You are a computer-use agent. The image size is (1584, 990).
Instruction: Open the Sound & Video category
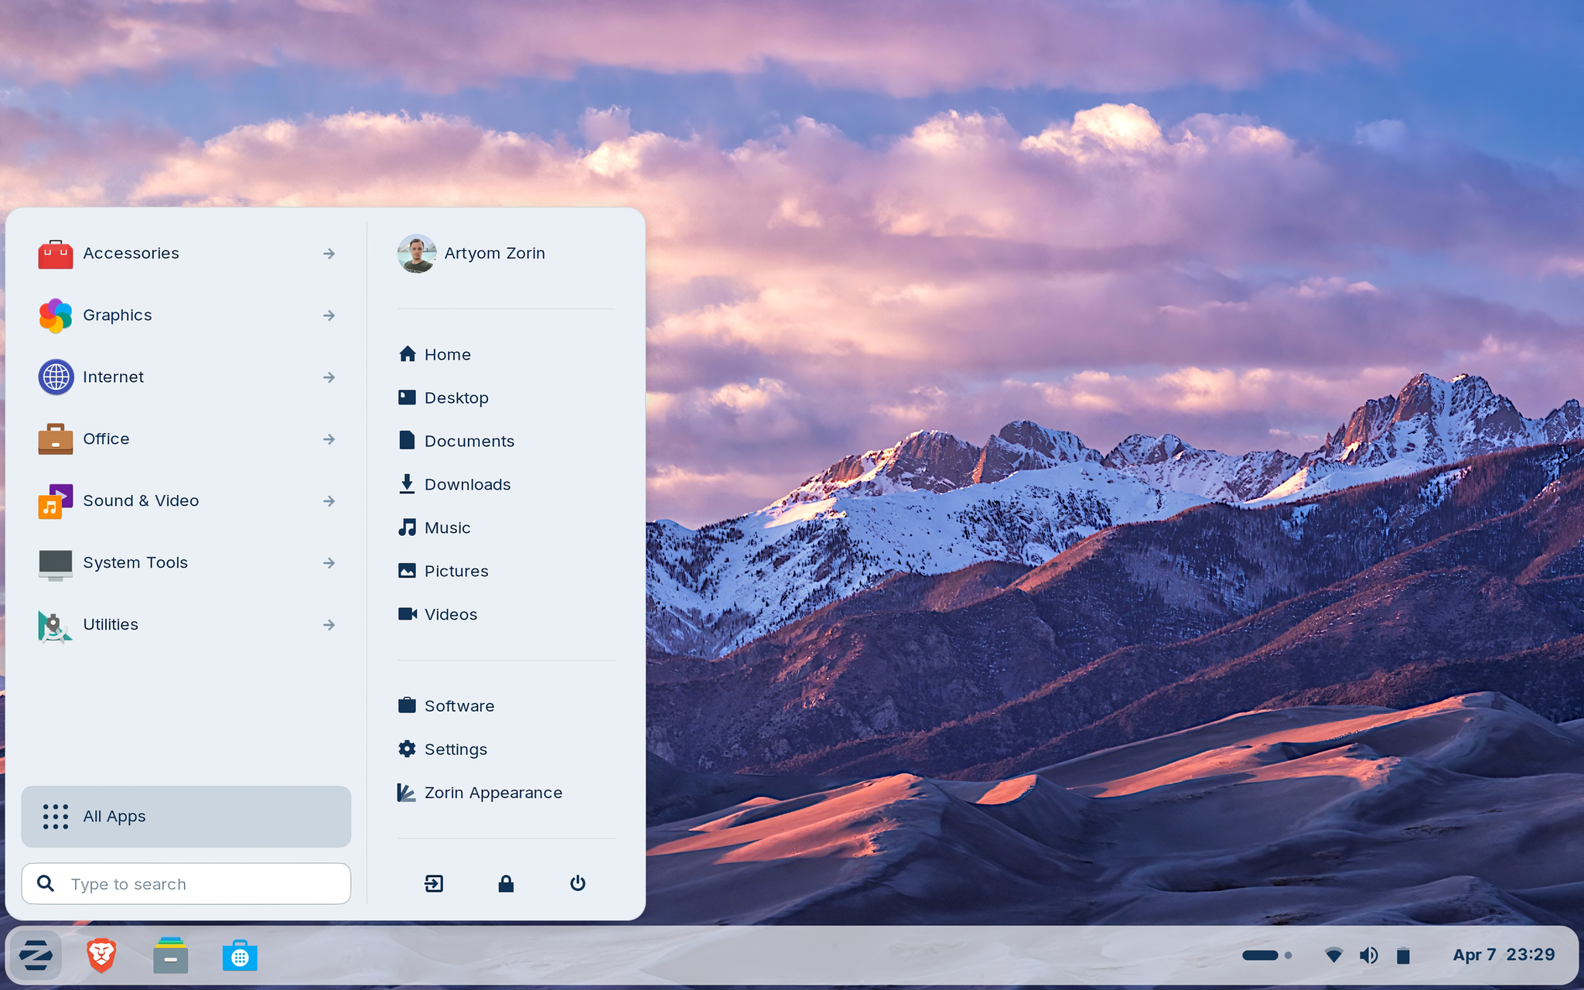tap(142, 500)
